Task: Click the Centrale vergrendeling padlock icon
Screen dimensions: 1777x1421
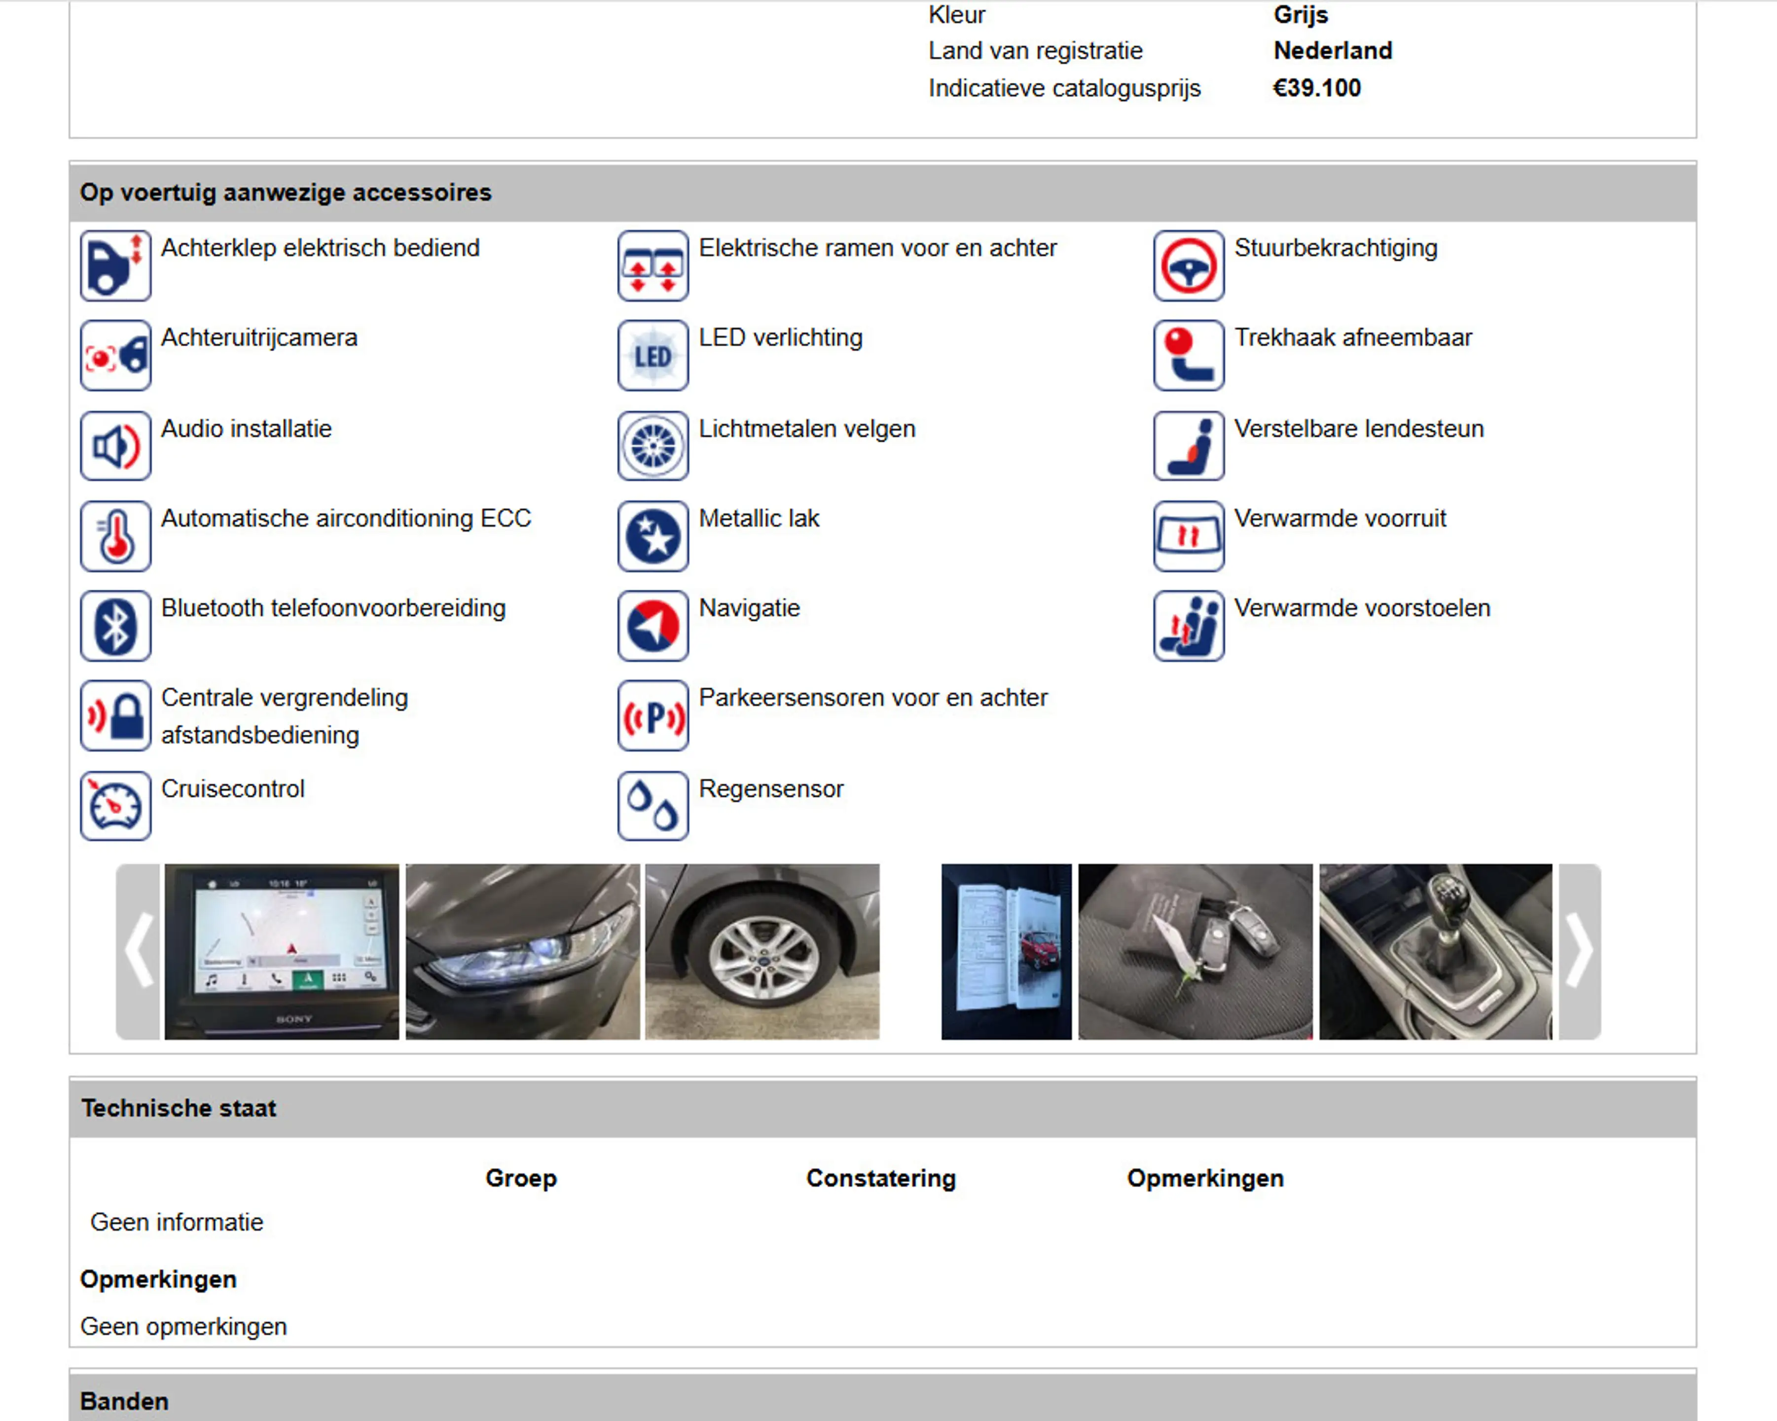Action: (115, 716)
